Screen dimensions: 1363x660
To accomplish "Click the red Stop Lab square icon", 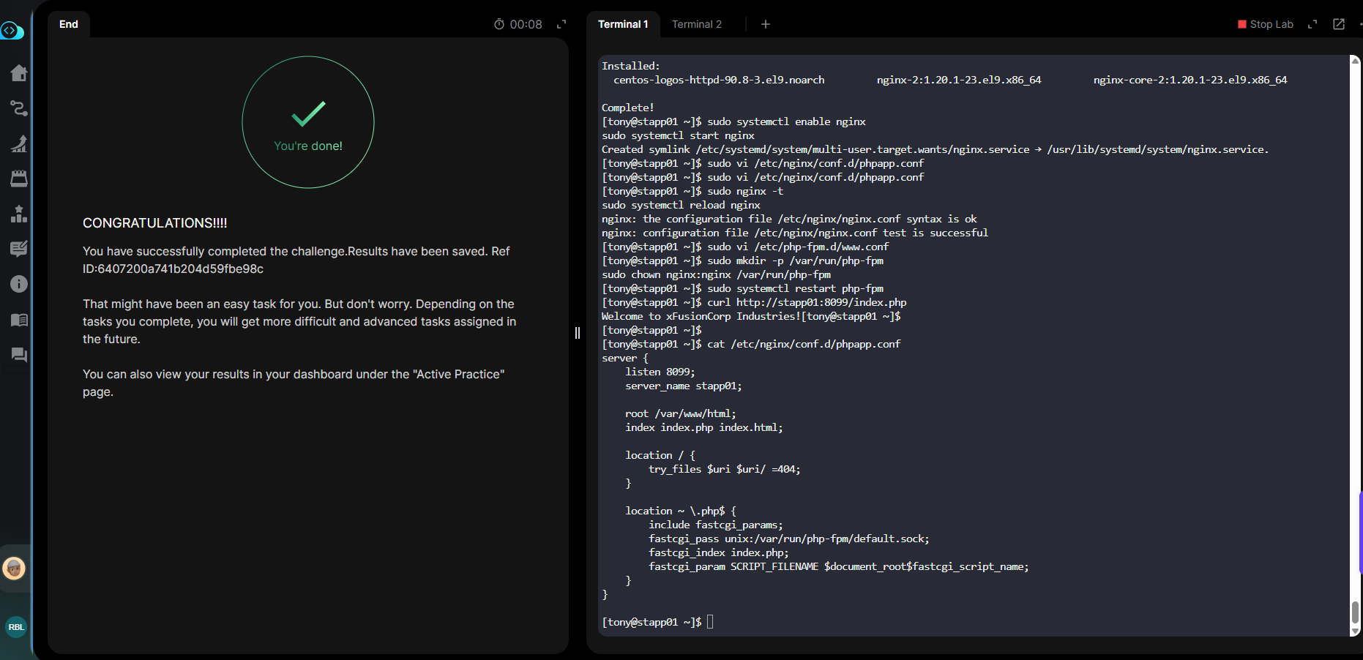I will pos(1242,24).
